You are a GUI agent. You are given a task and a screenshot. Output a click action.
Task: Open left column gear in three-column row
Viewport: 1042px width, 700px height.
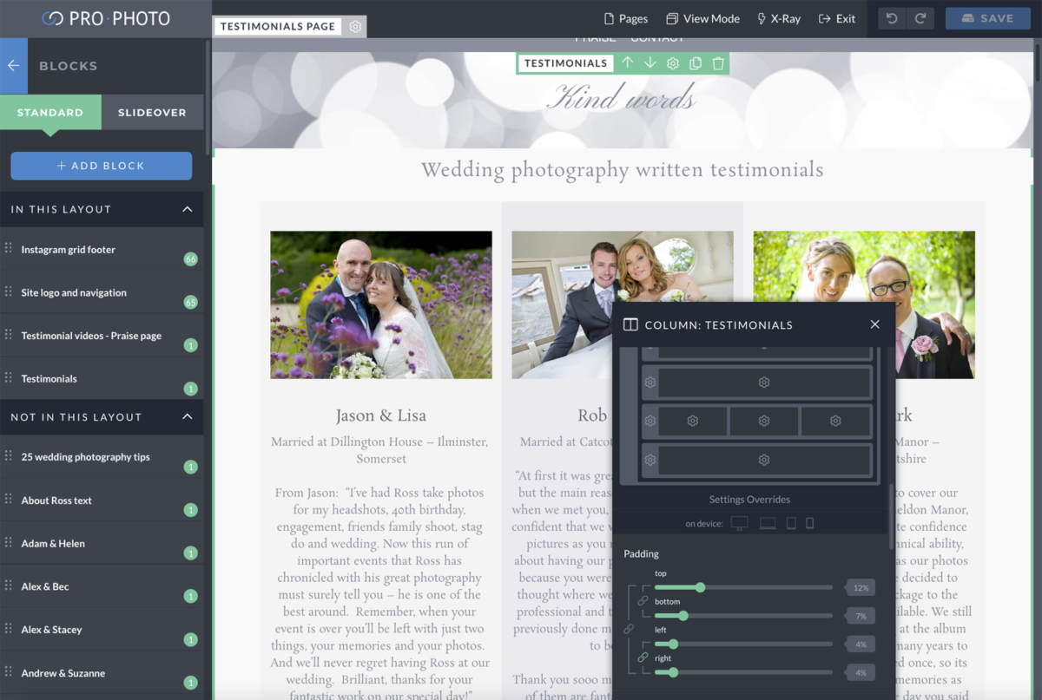click(693, 421)
